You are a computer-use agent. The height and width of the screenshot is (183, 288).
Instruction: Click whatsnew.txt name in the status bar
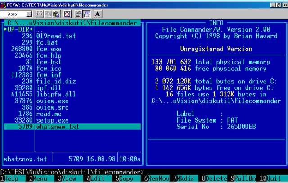coord(25,159)
